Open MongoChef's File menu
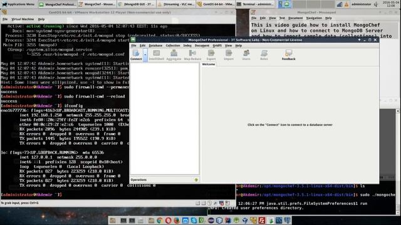Image resolution: width=401 pixels, height=225 pixels. (x=133, y=46)
